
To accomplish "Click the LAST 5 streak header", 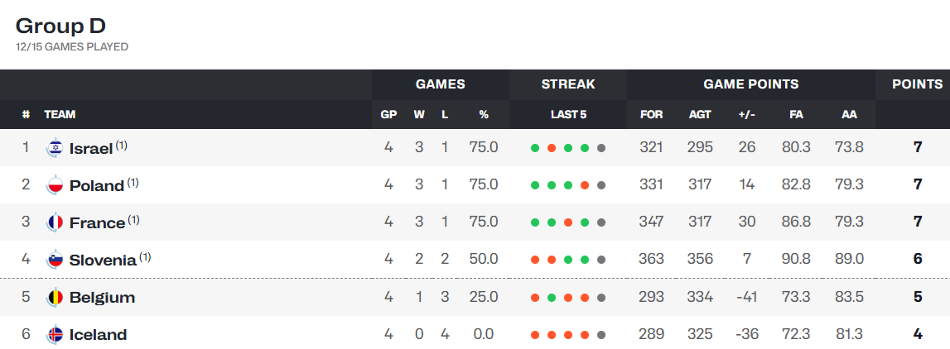I will [568, 114].
